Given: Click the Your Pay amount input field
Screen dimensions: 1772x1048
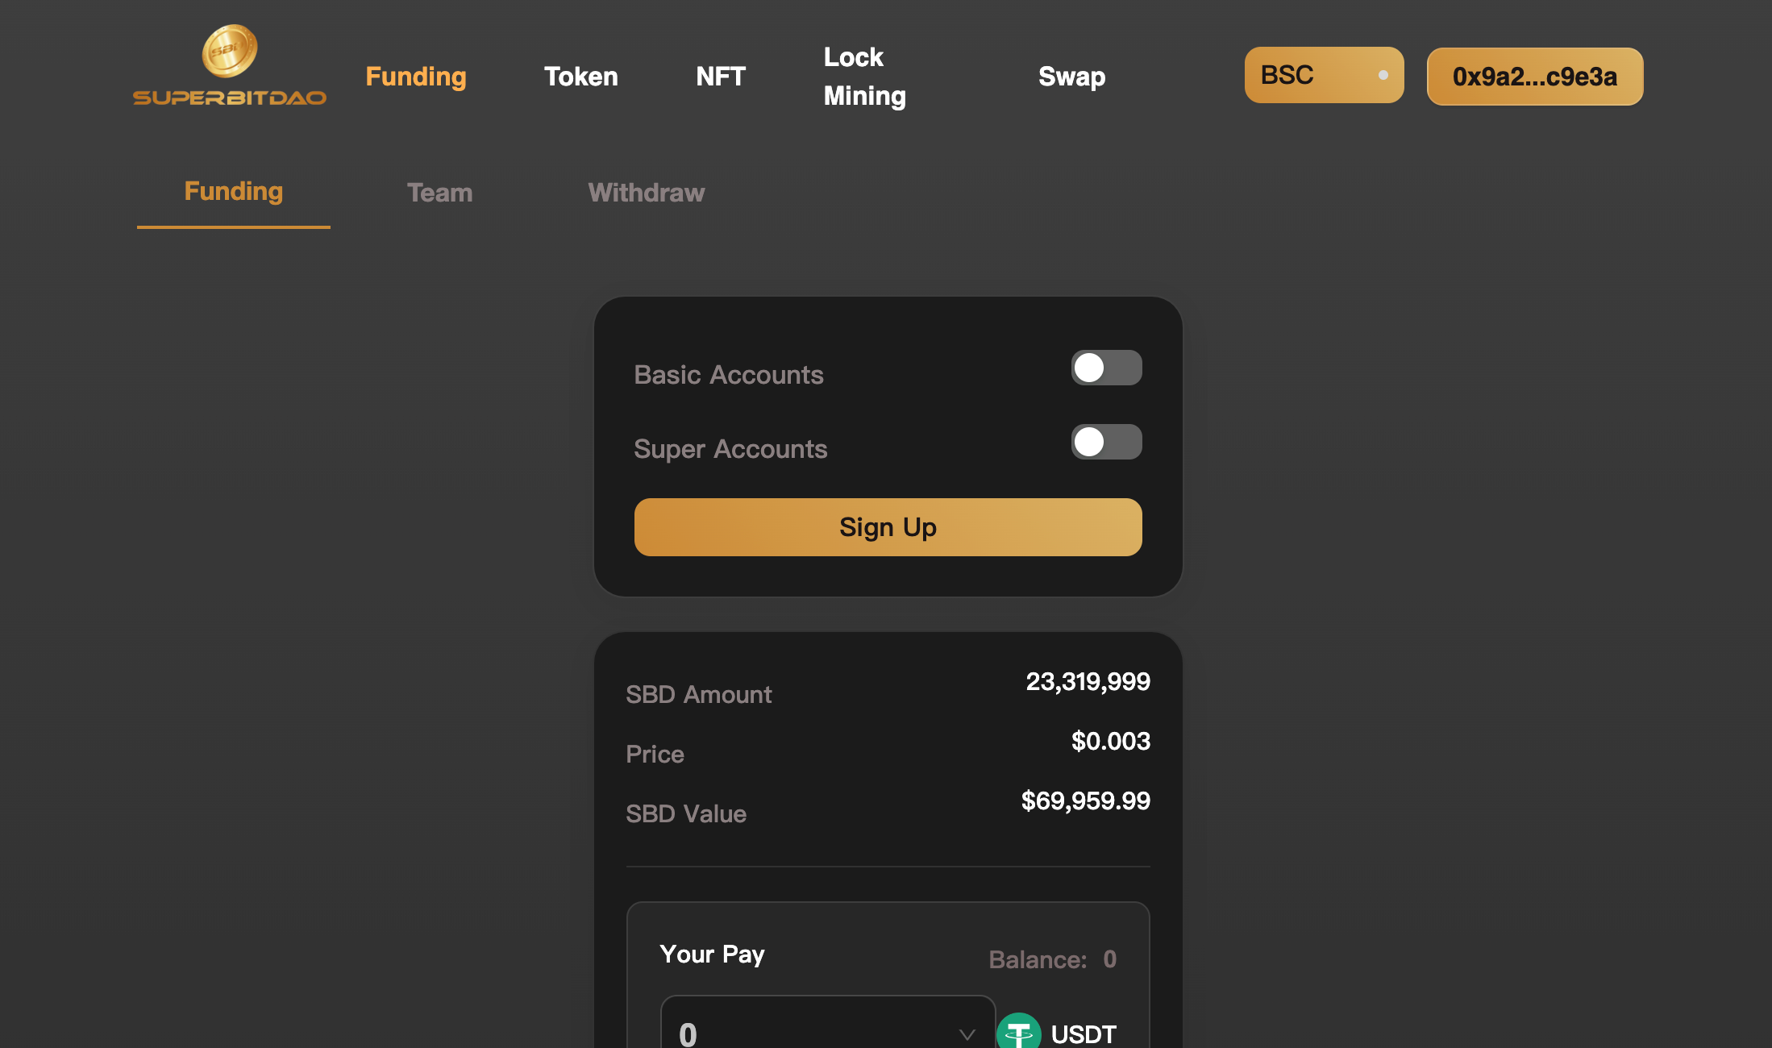Looking at the screenshot, I should [806, 1032].
